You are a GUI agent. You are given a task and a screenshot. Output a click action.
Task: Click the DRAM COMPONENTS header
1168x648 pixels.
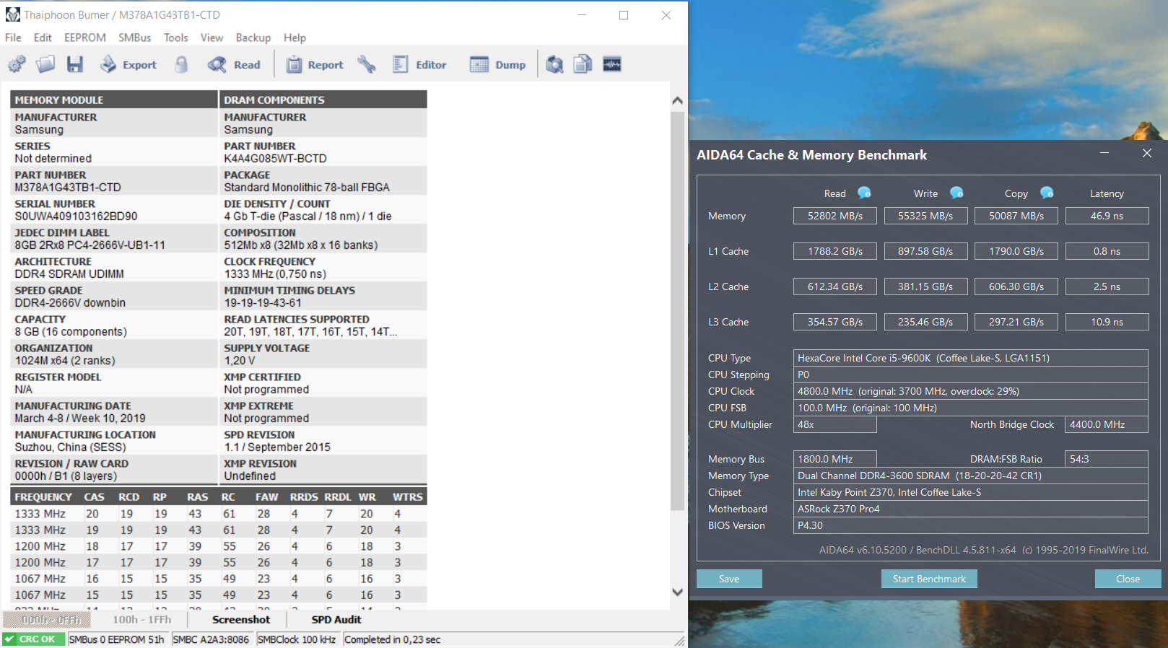[323, 100]
